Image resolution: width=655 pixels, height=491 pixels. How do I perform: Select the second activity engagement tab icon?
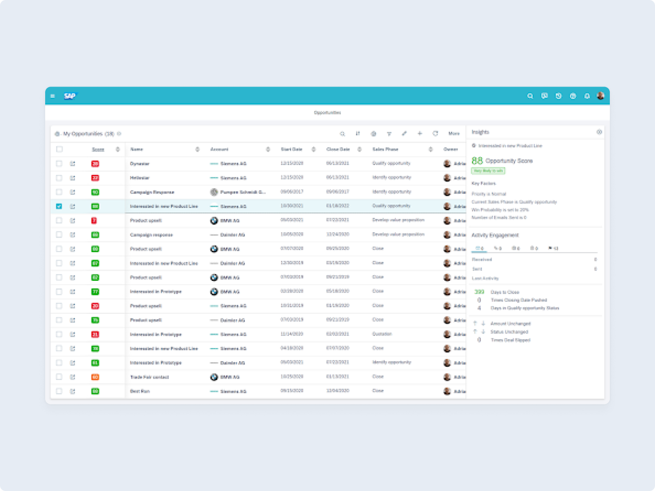coord(498,248)
